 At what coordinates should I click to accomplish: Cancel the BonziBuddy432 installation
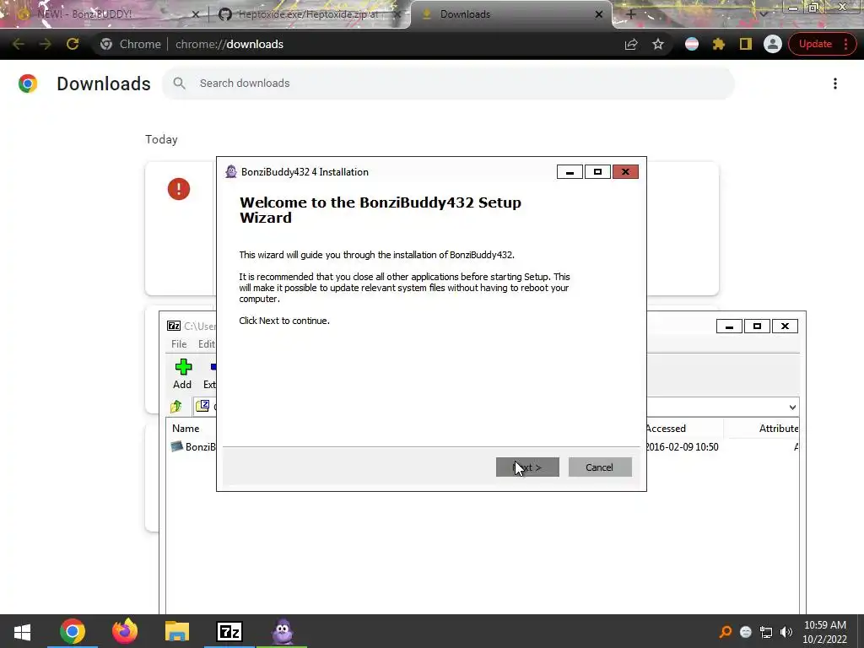(600, 467)
